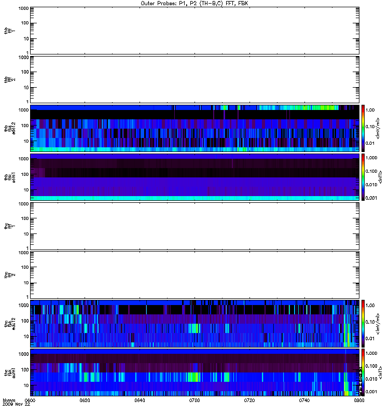Click the 0600 time tick label
The height and width of the screenshot is (415, 389).
[30, 400]
